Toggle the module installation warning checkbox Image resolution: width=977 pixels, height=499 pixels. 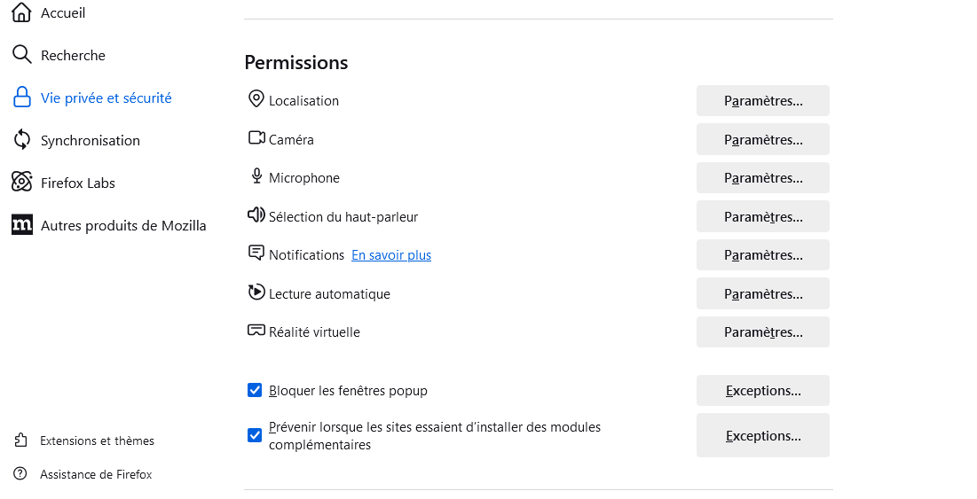(x=254, y=435)
